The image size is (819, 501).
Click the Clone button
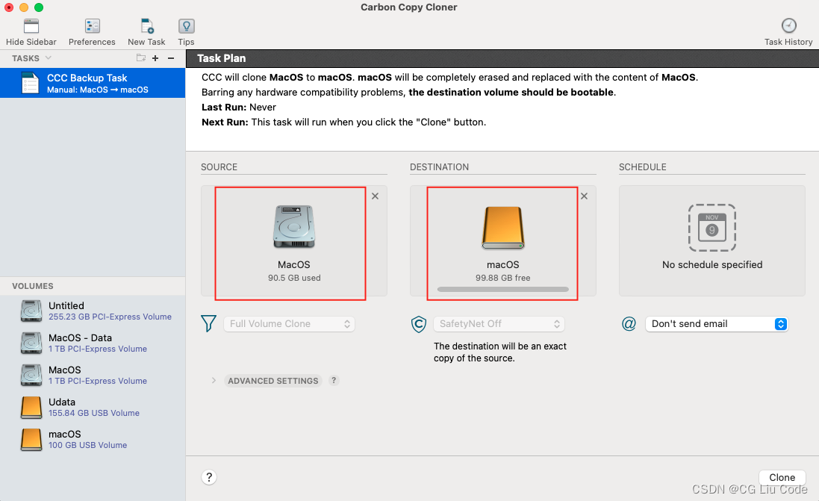click(x=782, y=478)
